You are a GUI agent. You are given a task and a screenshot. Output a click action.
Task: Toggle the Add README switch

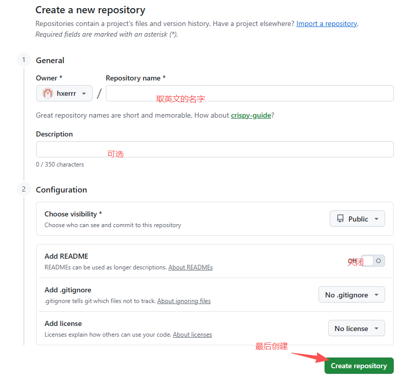point(373,261)
